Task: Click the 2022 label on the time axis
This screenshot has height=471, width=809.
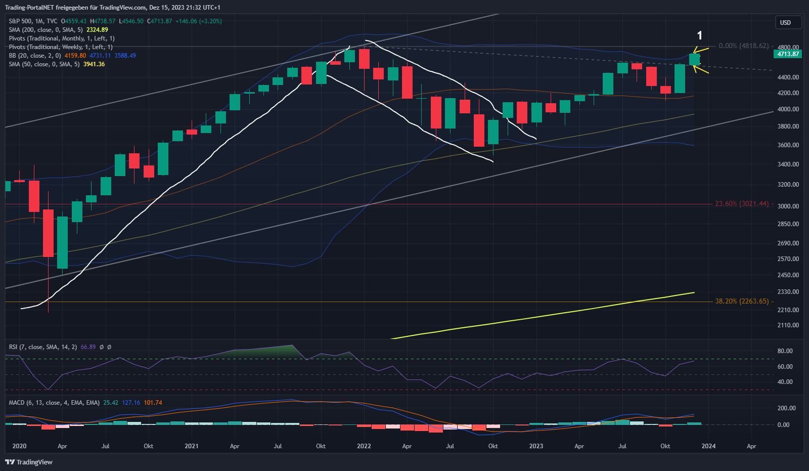Action: [364, 446]
